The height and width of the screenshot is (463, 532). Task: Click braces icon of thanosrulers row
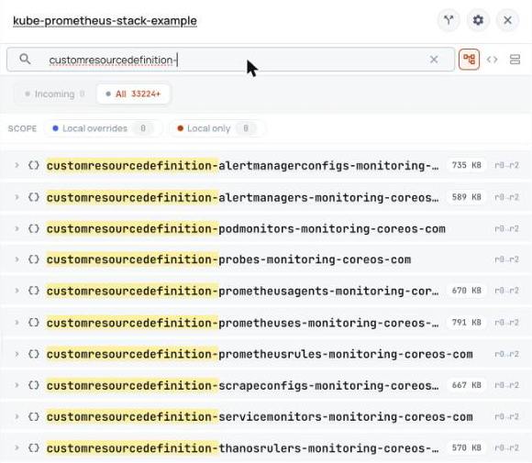tap(34, 448)
